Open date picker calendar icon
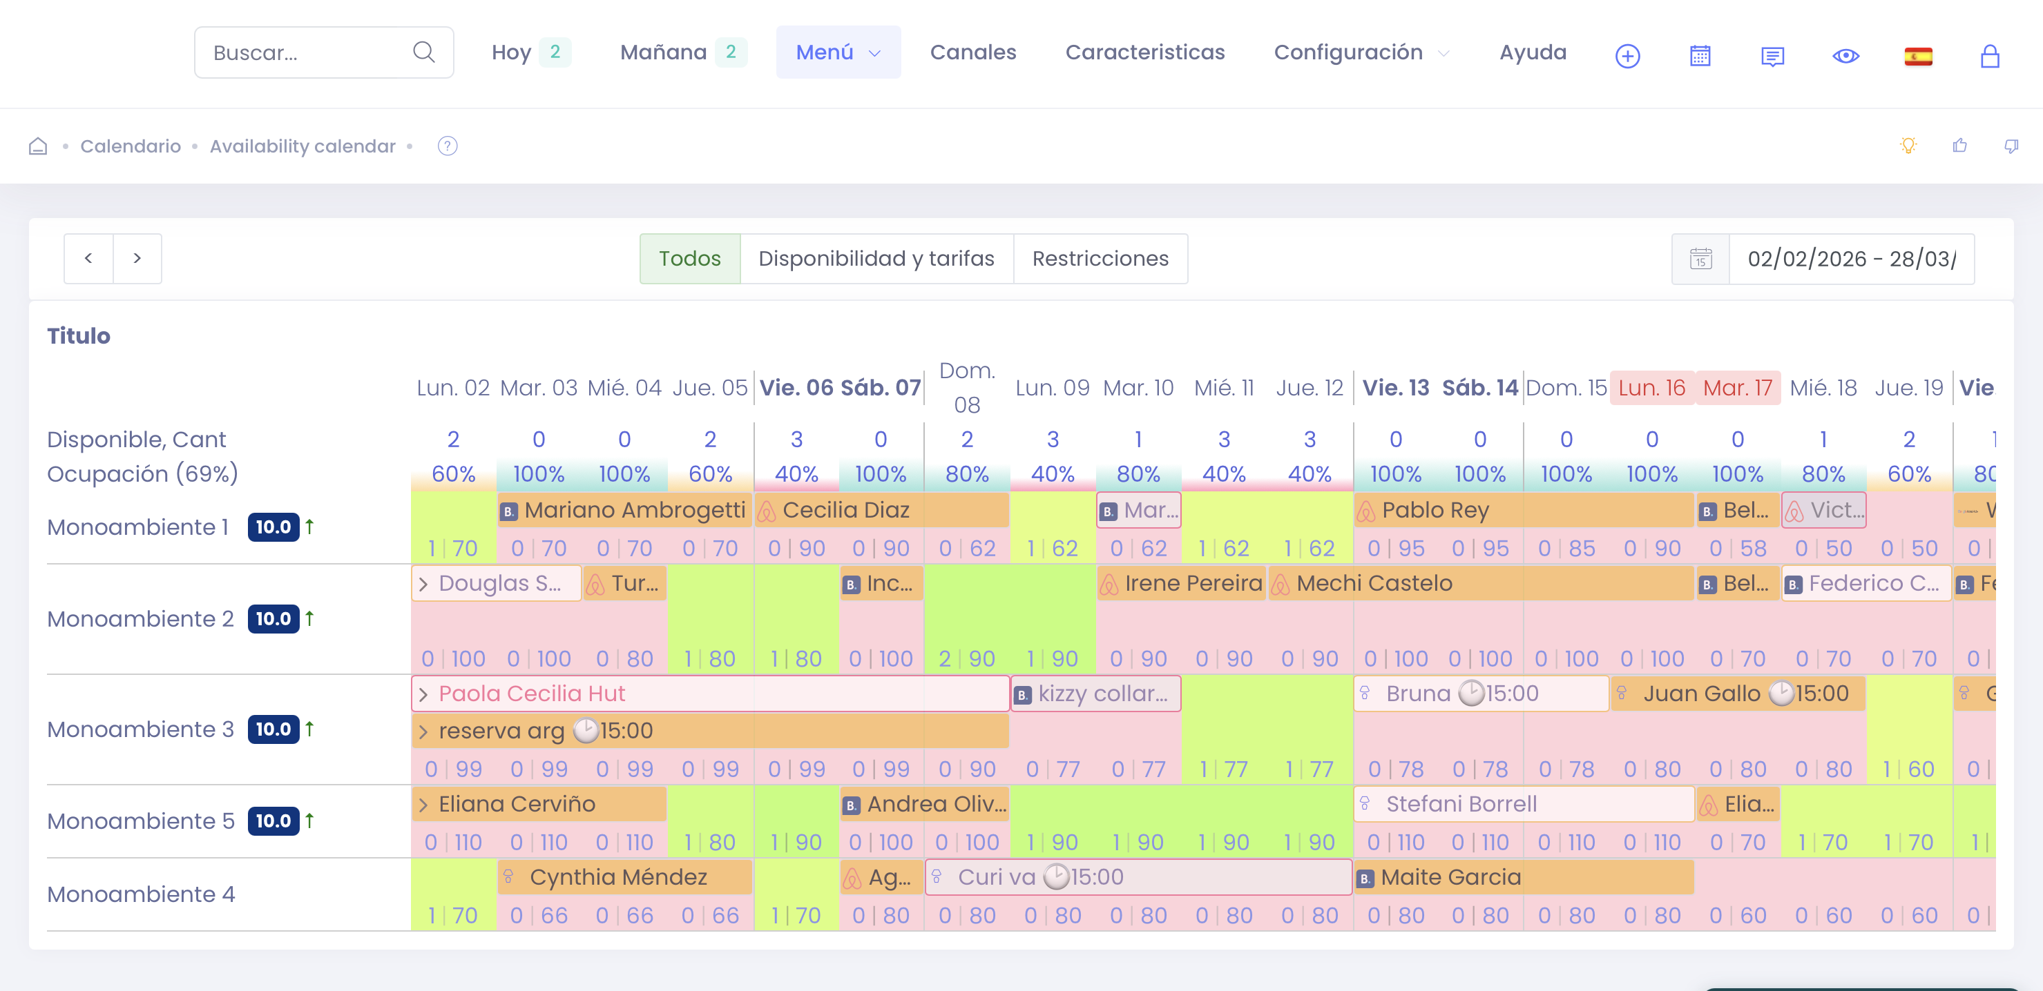The image size is (2043, 991). coord(1700,259)
